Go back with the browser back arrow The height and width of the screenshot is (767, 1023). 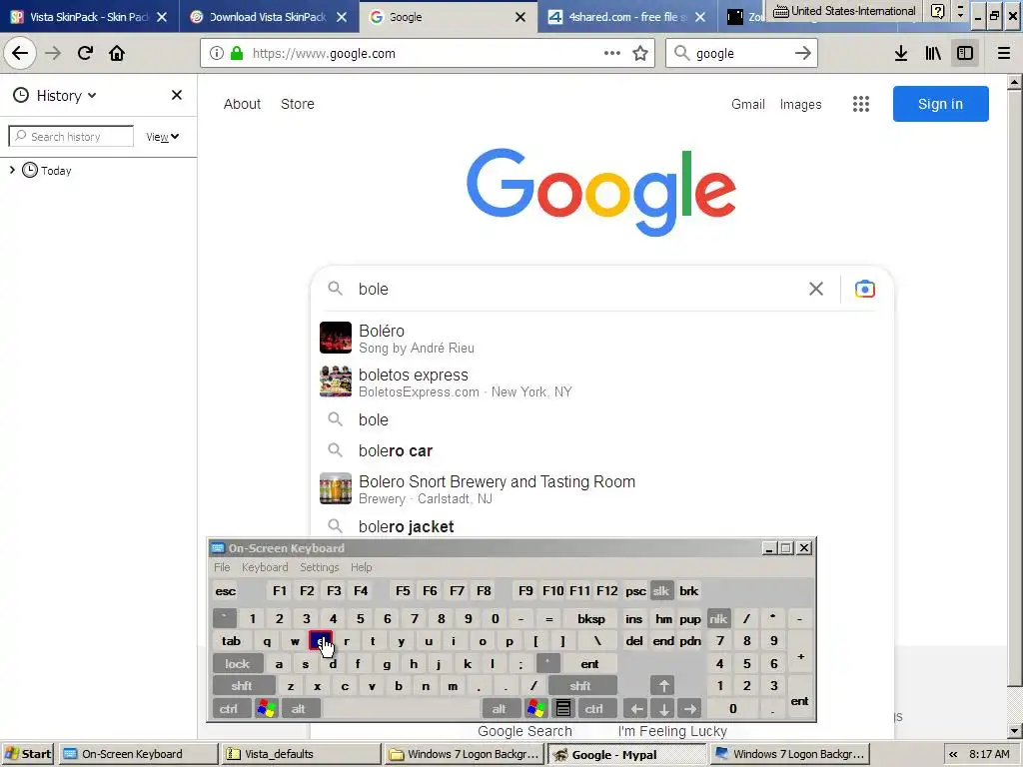(x=20, y=53)
